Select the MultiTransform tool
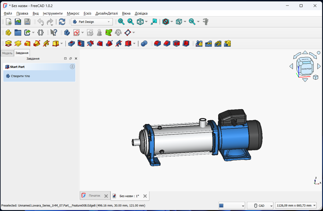Image resolution: width=323 pixels, height=211 pixels. click(x=227, y=44)
